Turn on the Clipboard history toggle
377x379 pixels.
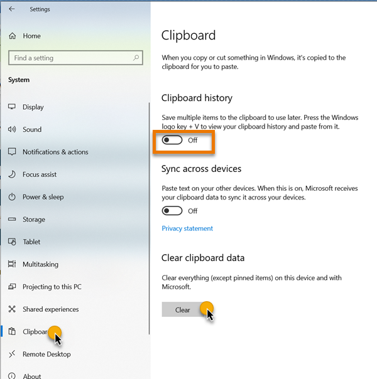[172, 140]
